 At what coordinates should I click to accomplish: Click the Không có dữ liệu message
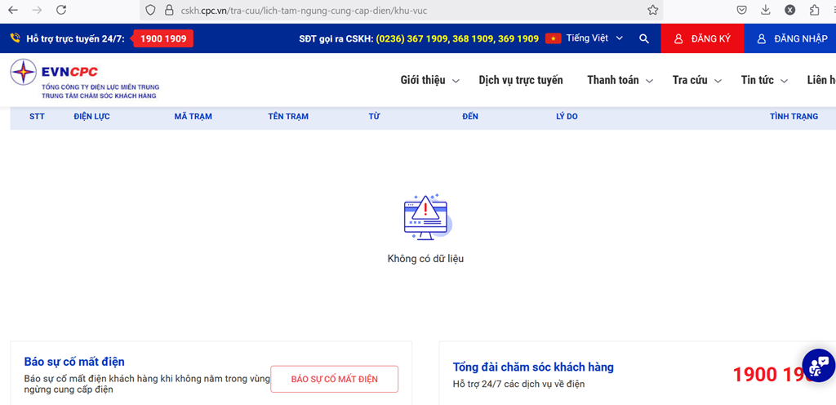[426, 260]
